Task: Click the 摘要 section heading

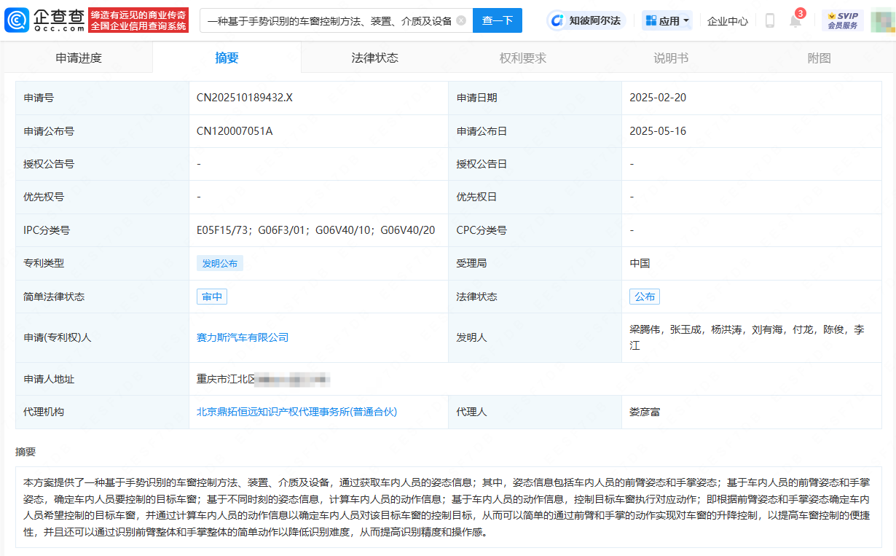Action: [25, 452]
